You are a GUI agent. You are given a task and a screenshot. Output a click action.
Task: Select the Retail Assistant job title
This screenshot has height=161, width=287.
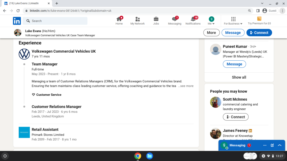[x=45, y=130]
